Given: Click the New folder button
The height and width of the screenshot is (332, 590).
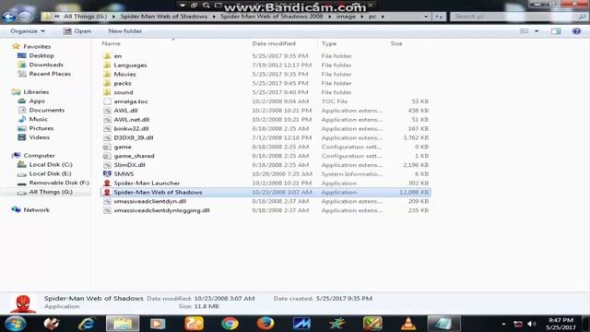Looking at the screenshot, I should (x=125, y=31).
